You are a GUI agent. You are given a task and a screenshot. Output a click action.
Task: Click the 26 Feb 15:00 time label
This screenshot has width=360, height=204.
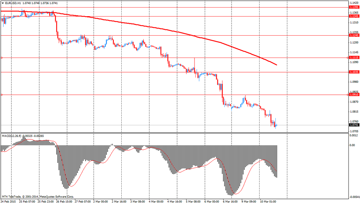click(x=64, y=202)
